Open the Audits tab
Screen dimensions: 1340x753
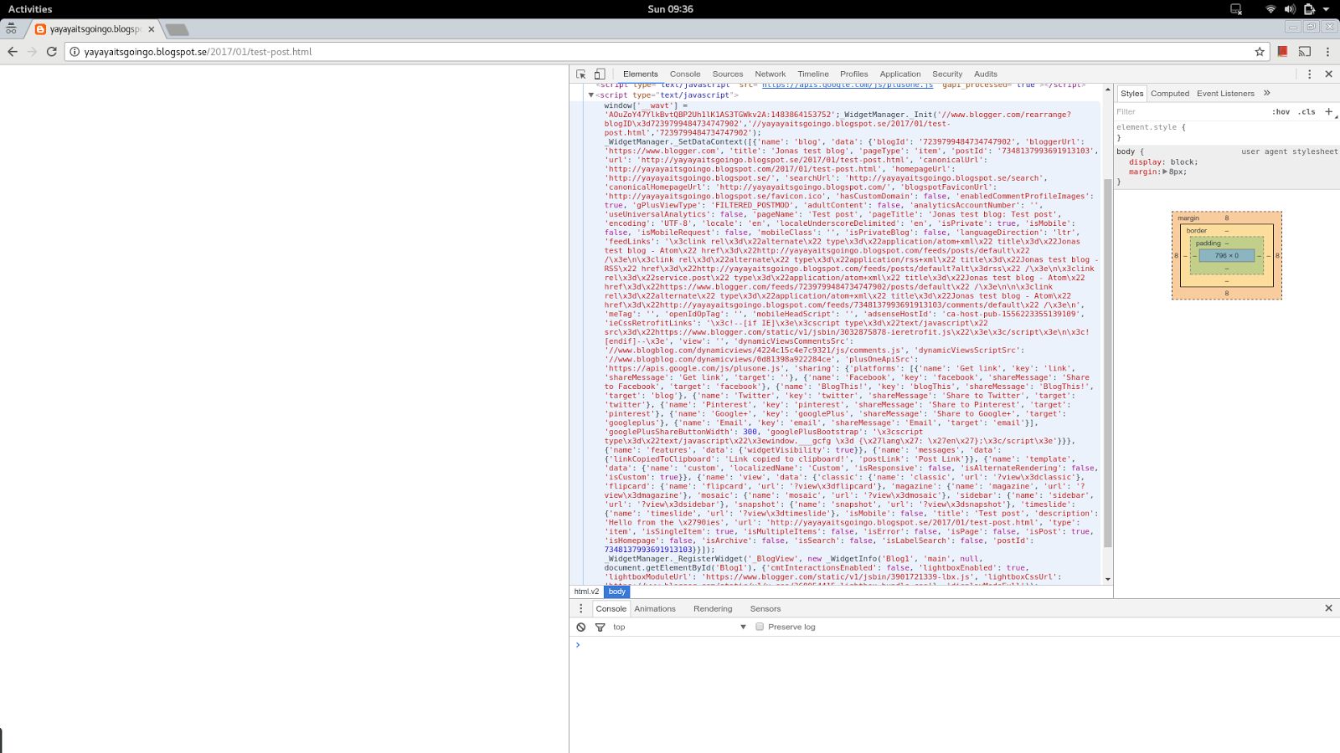[x=985, y=74]
